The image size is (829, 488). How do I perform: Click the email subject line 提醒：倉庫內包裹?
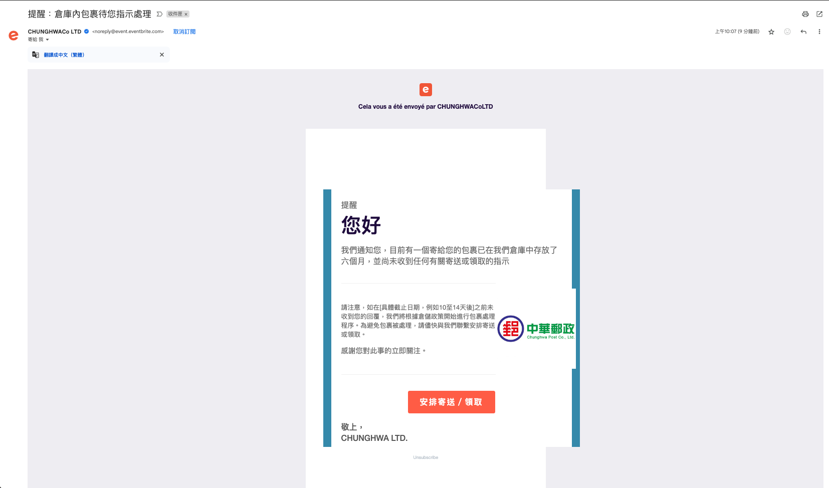click(x=90, y=14)
